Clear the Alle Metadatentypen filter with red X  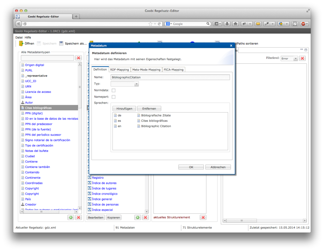pyautogui.click(x=78, y=58)
